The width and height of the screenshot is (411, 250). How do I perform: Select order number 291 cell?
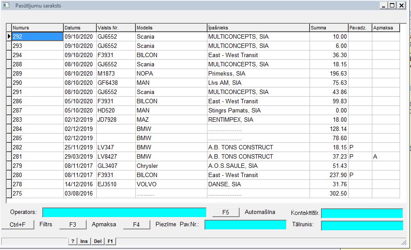tap(37, 92)
